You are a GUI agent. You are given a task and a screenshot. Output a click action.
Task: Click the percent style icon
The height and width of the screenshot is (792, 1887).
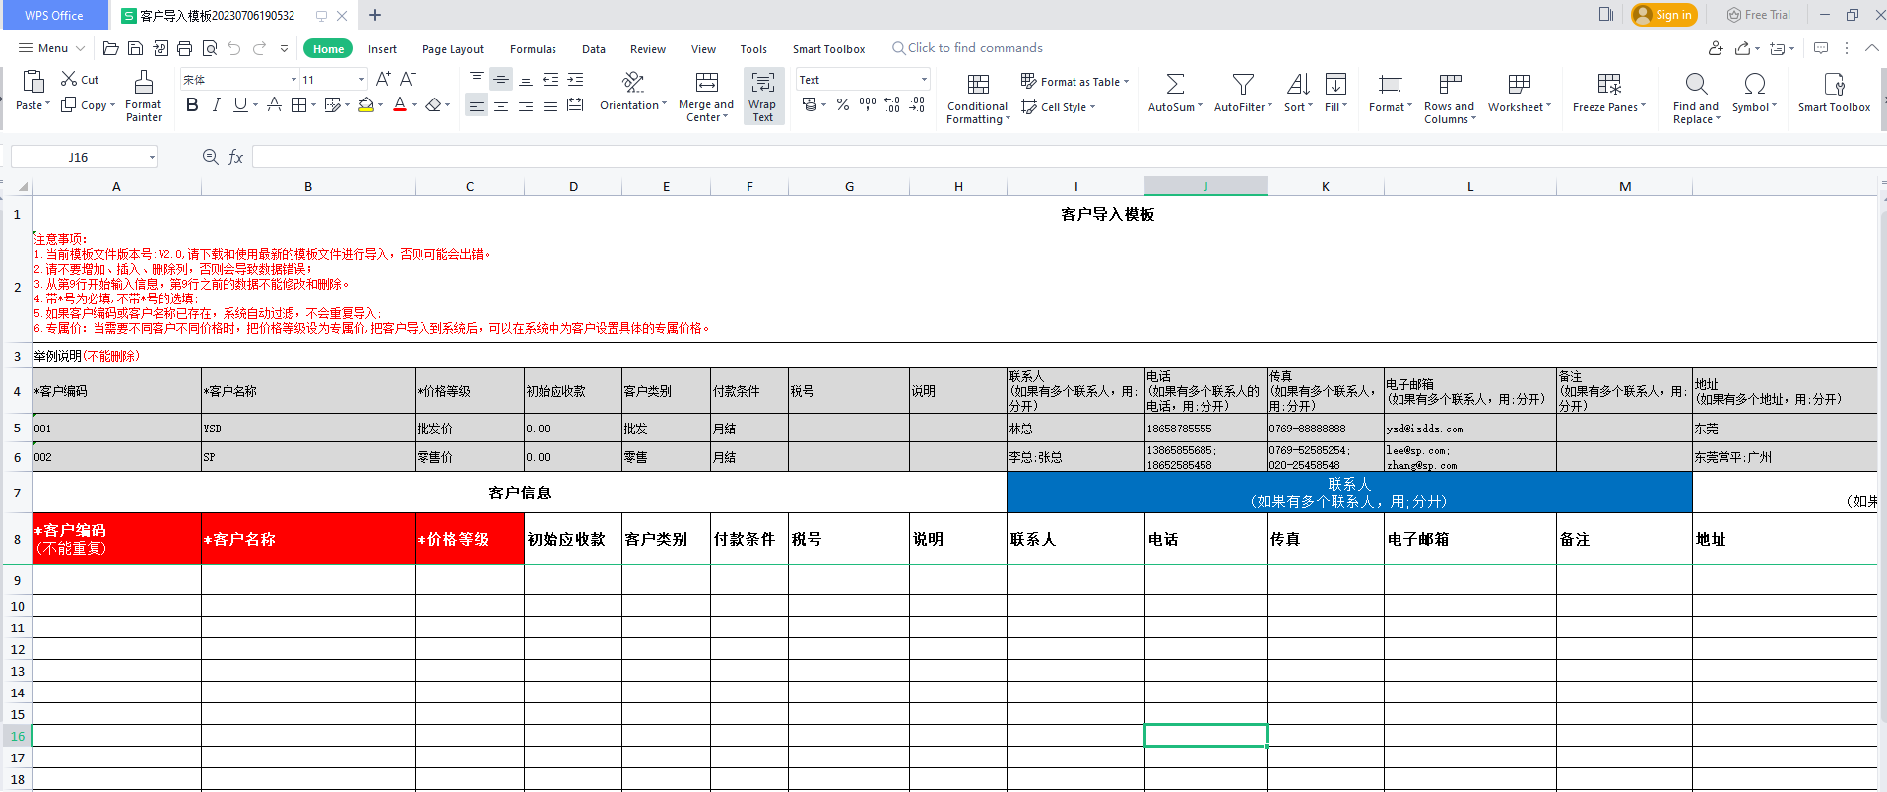coord(843,104)
